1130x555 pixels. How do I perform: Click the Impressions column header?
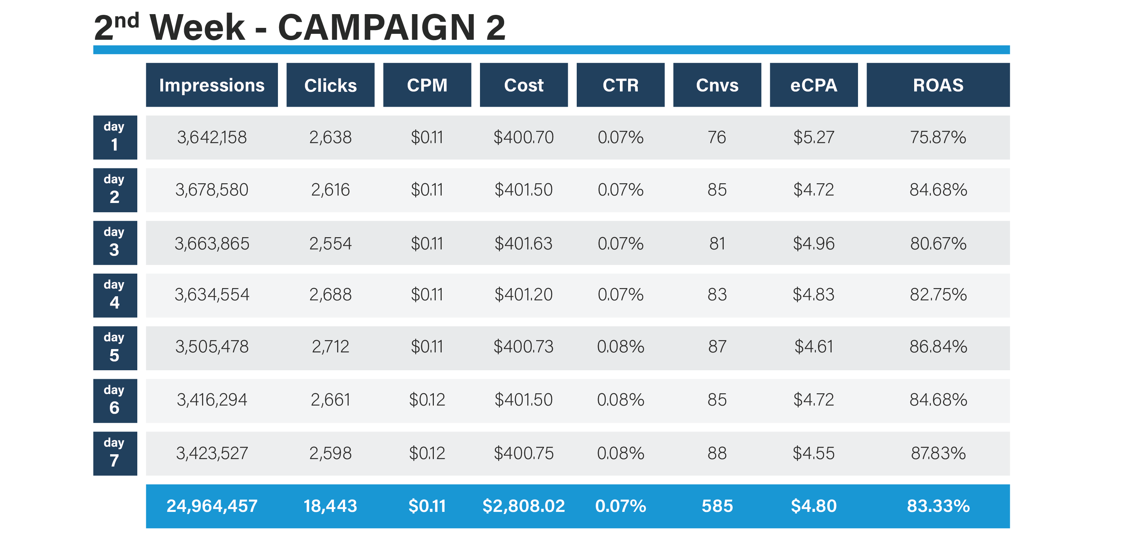211,85
